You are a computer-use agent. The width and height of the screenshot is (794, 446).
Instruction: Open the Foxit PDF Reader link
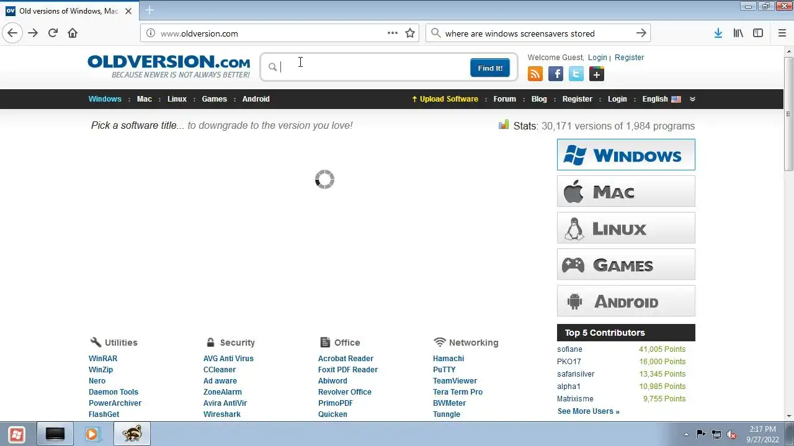[x=348, y=370]
